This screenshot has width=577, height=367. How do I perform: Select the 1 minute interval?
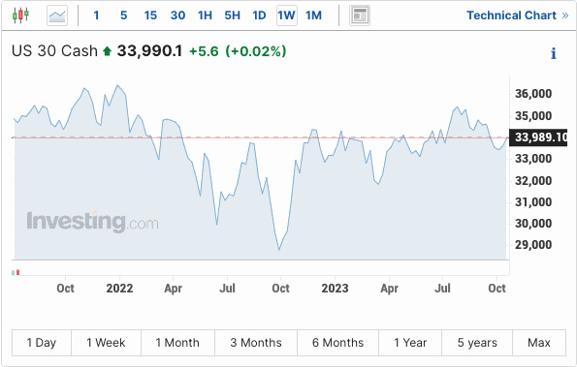pos(96,15)
